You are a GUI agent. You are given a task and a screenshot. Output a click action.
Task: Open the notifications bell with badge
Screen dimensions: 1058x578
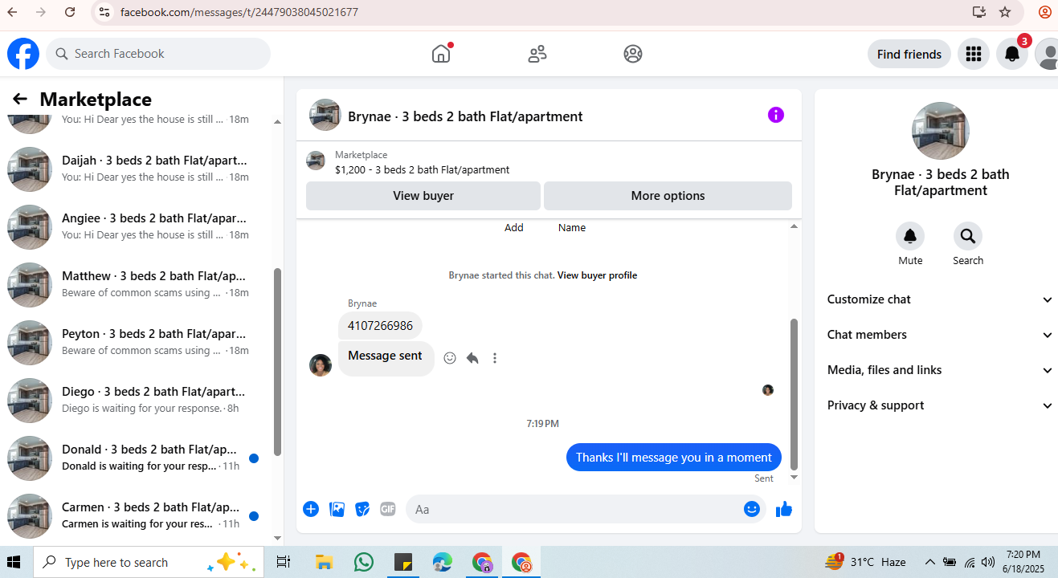point(1012,54)
